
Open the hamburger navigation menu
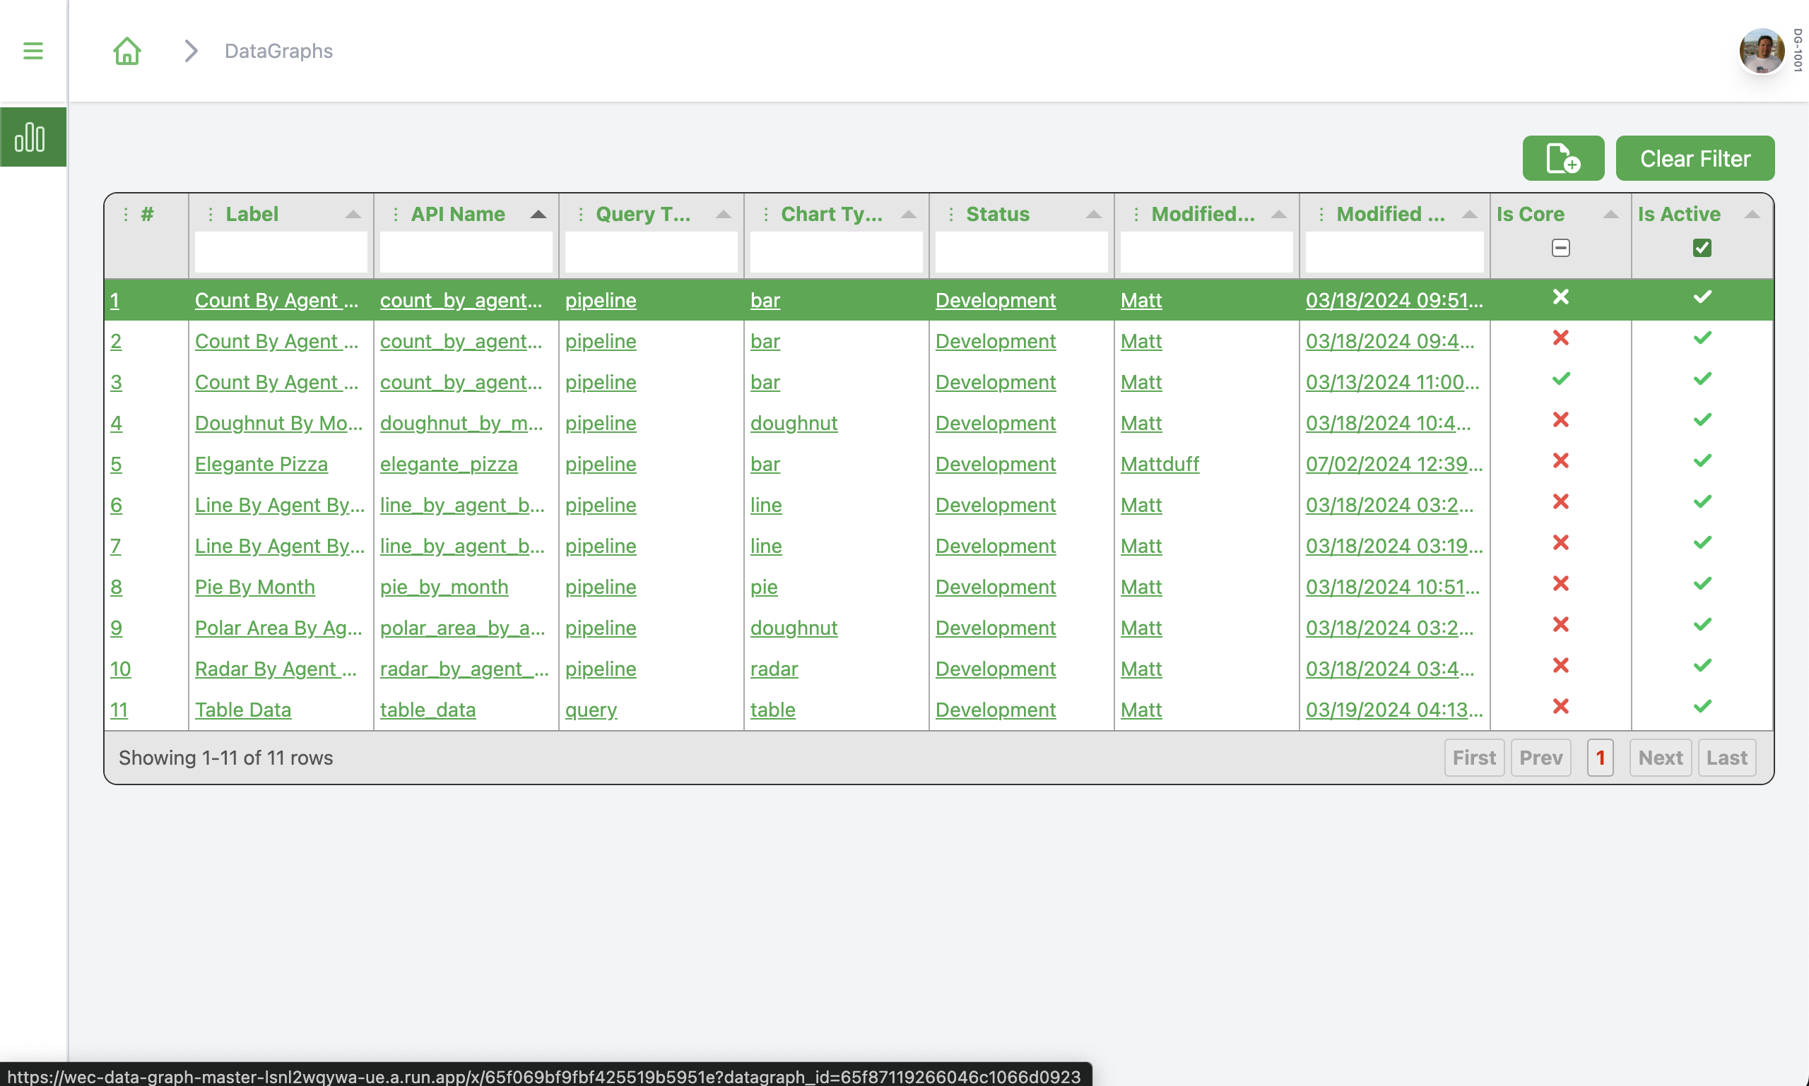(33, 51)
